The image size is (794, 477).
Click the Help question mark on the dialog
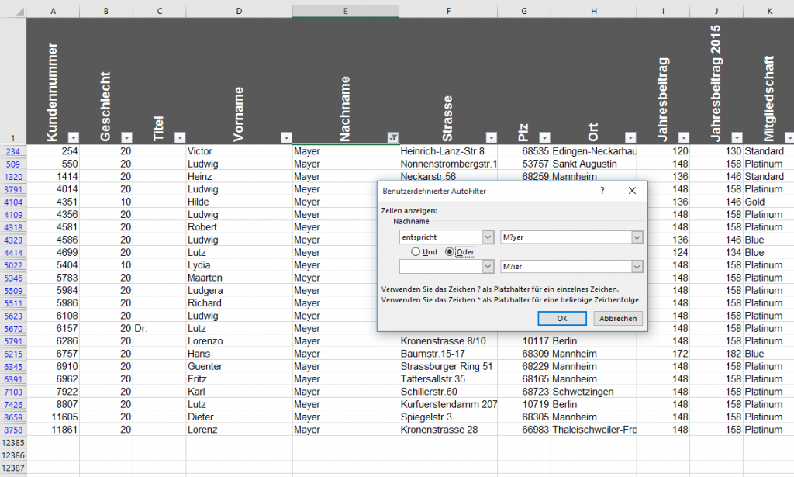click(602, 191)
